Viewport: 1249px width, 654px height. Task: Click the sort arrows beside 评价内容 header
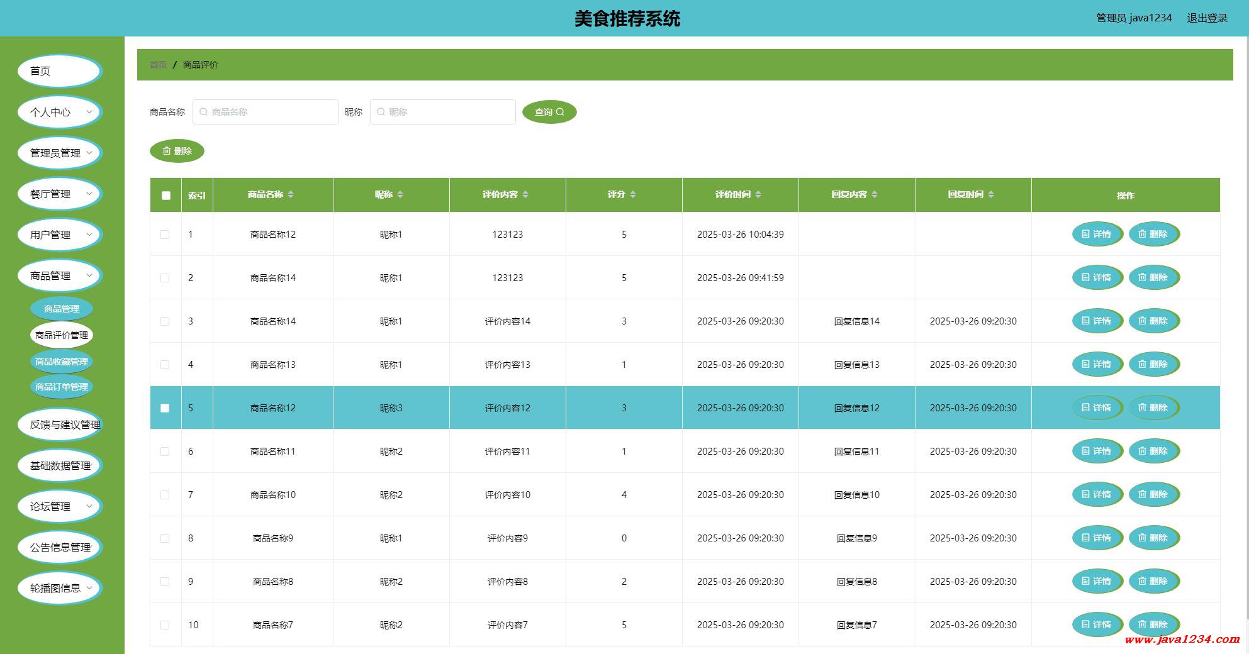click(x=525, y=195)
